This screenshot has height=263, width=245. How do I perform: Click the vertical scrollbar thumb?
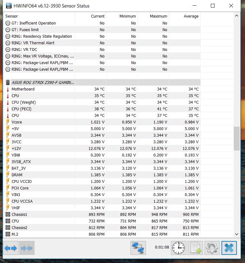pyautogui.click(x=237, y=139)
